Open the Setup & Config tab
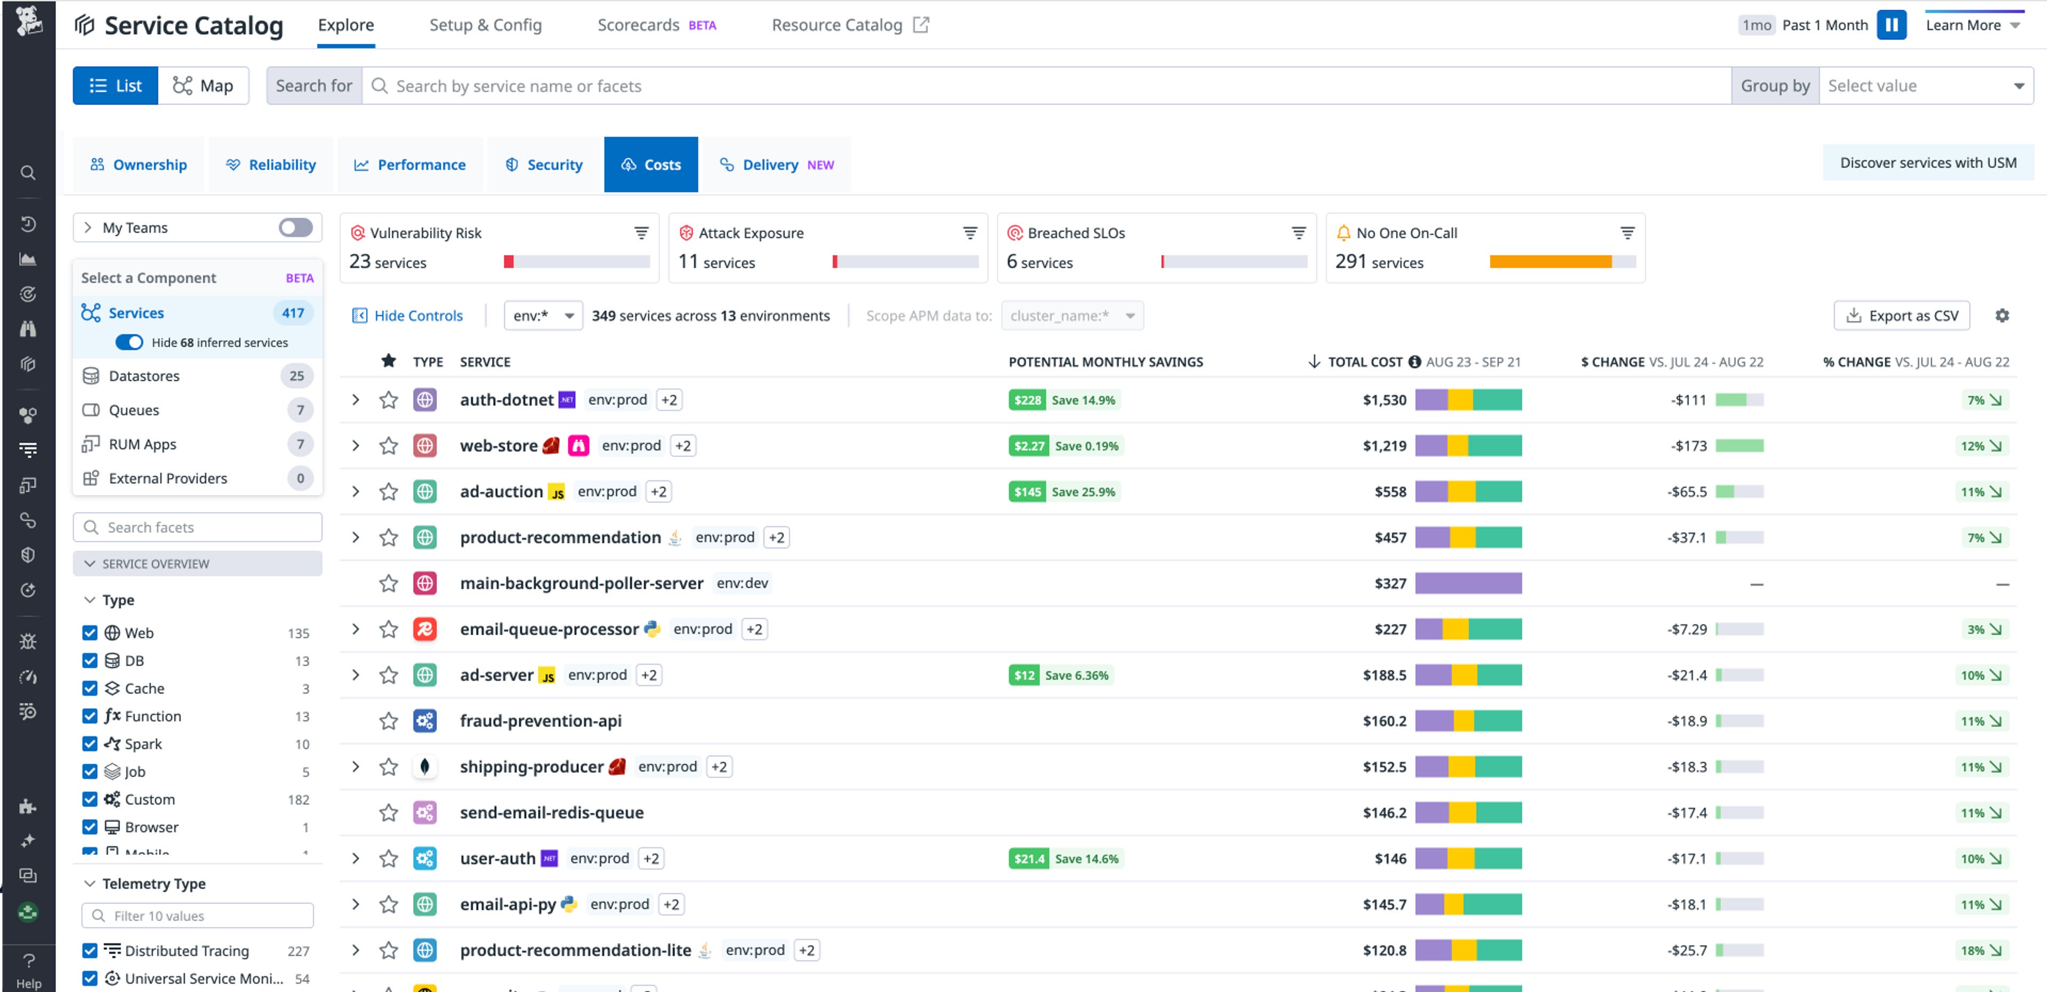This screenshot has width=2047, height=992. click(x=486, y=25)
